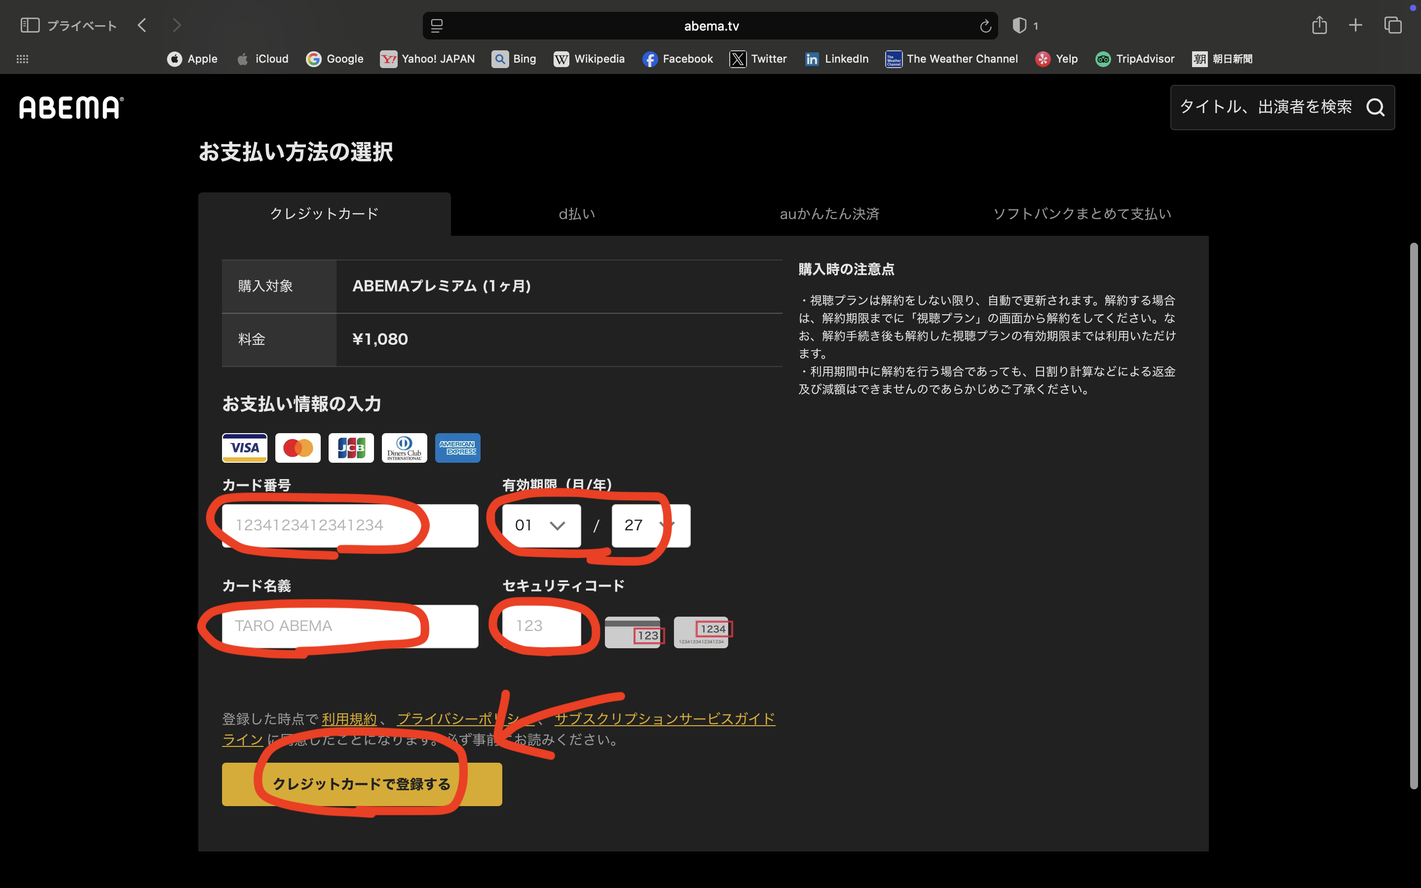
Task: Click the abema.tv address bar
Action: pos(710,26)
